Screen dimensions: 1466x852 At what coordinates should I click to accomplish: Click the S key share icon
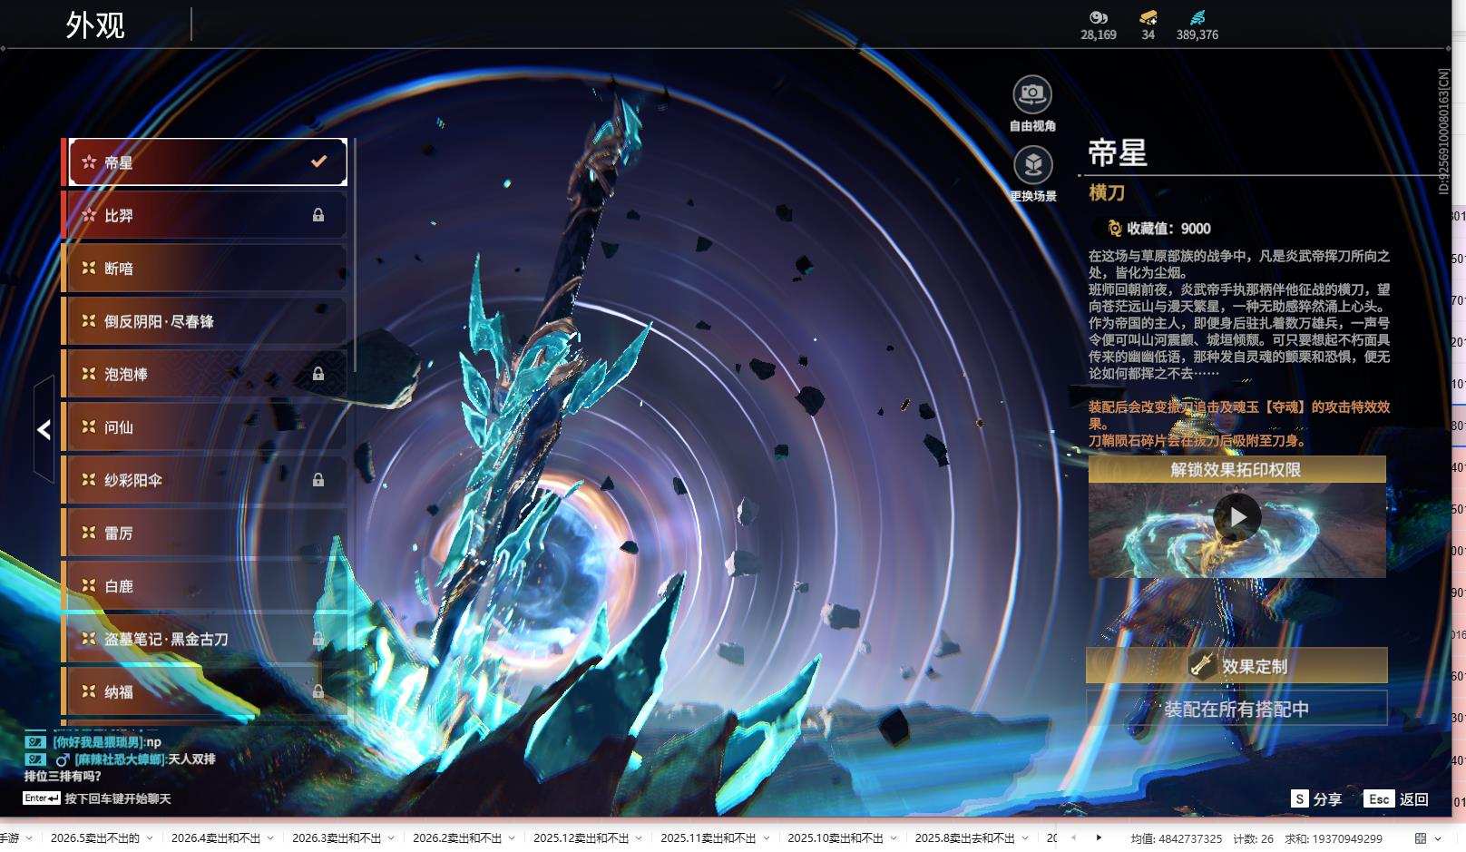[x=1300, y=798]
